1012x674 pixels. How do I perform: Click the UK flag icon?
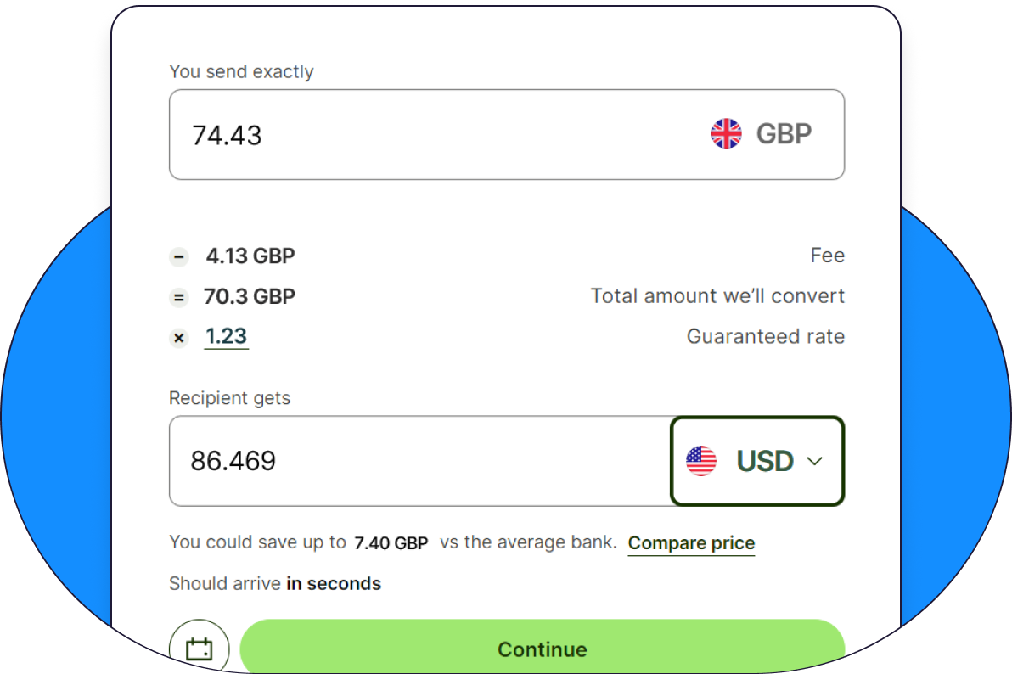pyautogui.click(x=727, y=134)
